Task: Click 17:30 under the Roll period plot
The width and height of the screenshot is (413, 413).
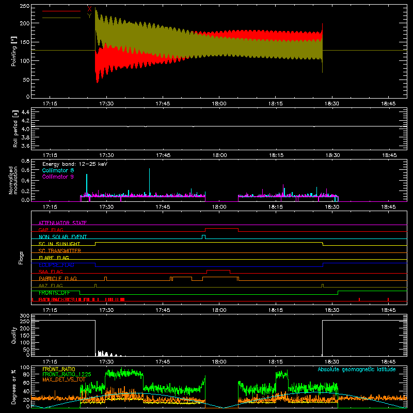Action: 106,155
